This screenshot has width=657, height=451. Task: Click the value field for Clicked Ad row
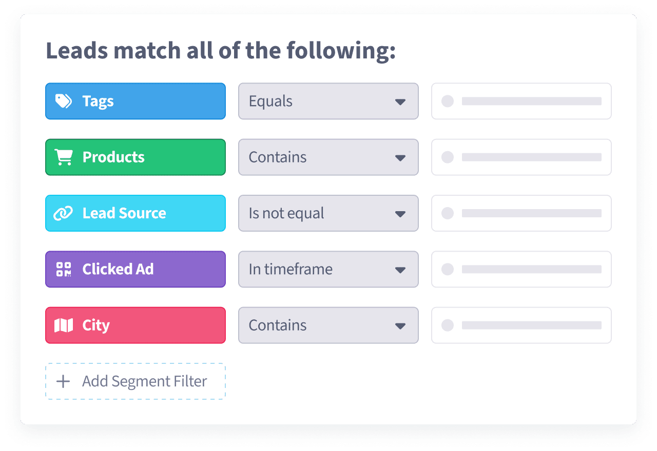[x=521, y=269]
